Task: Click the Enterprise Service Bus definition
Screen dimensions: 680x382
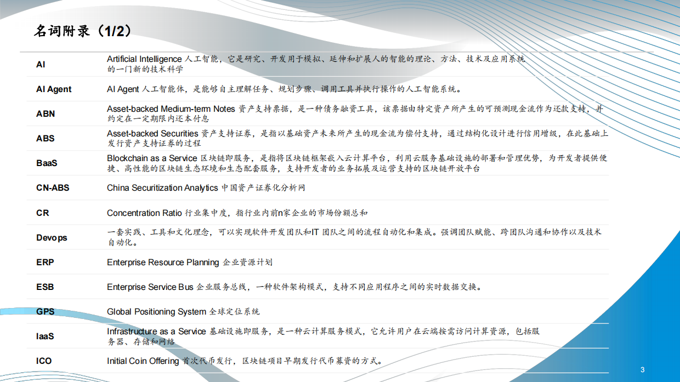Action: click(295, 287)
